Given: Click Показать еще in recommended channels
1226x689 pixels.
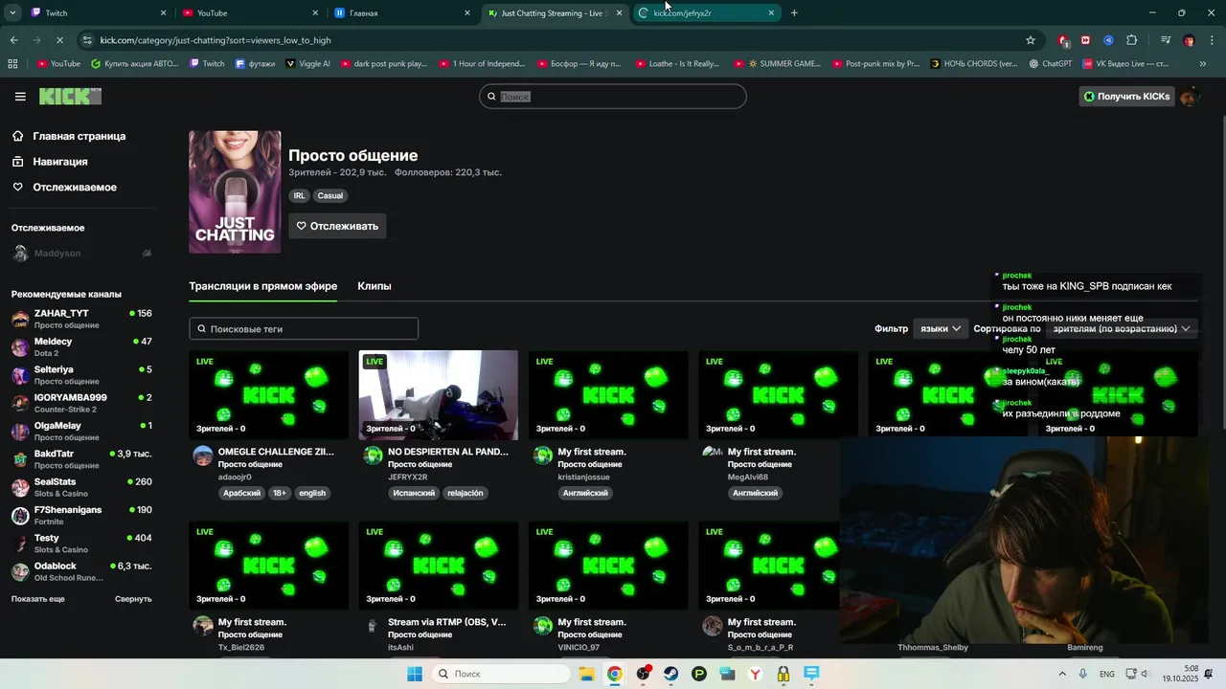Looking at the screenshot, I should pyautogui.click(x=38, y=599).
